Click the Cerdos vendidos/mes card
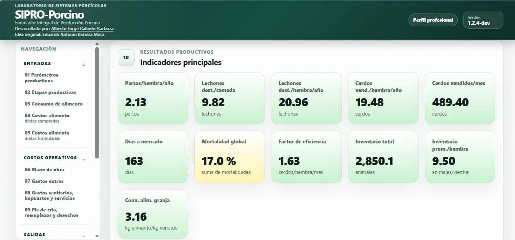The image size is (515, 240). click(x=460, y=99)
